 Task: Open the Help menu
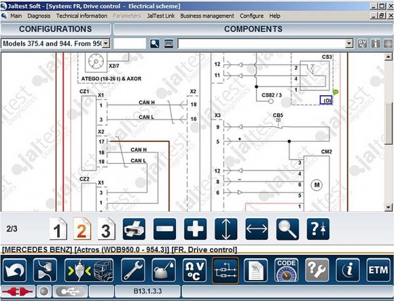coord(274,16)
